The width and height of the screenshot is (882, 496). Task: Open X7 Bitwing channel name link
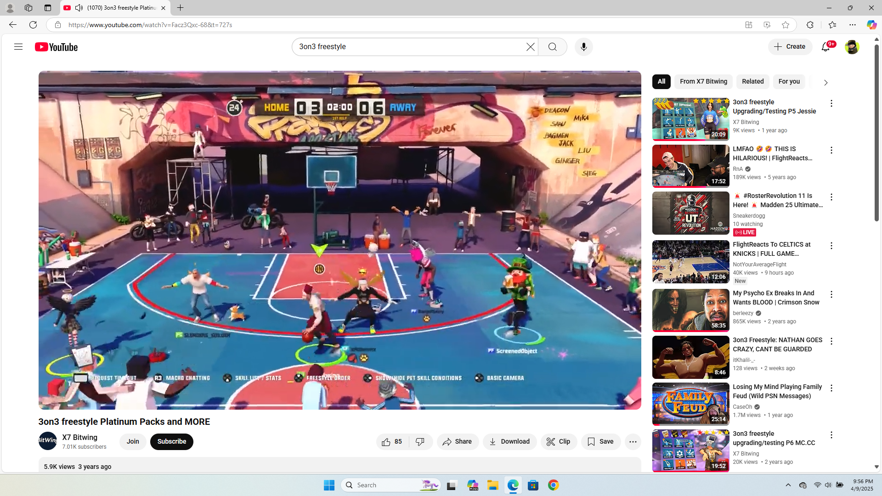pyautogui.click(x=80, y=437)
